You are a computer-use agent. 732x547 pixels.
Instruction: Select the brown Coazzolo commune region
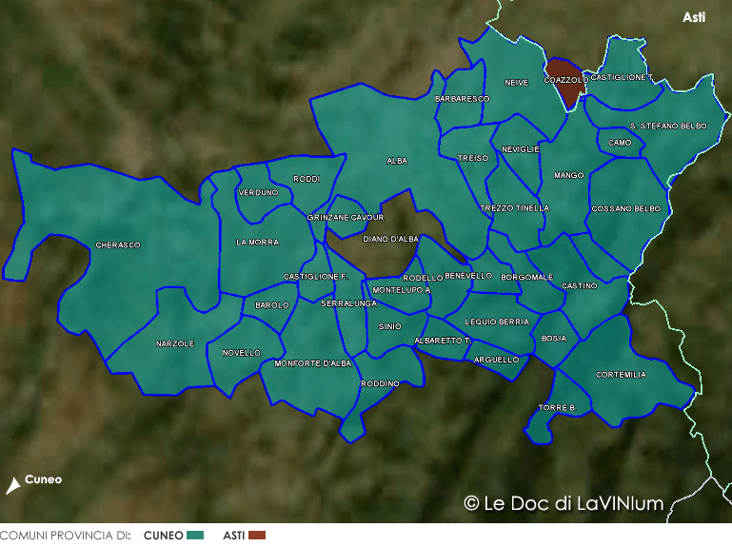coord(567,81)
